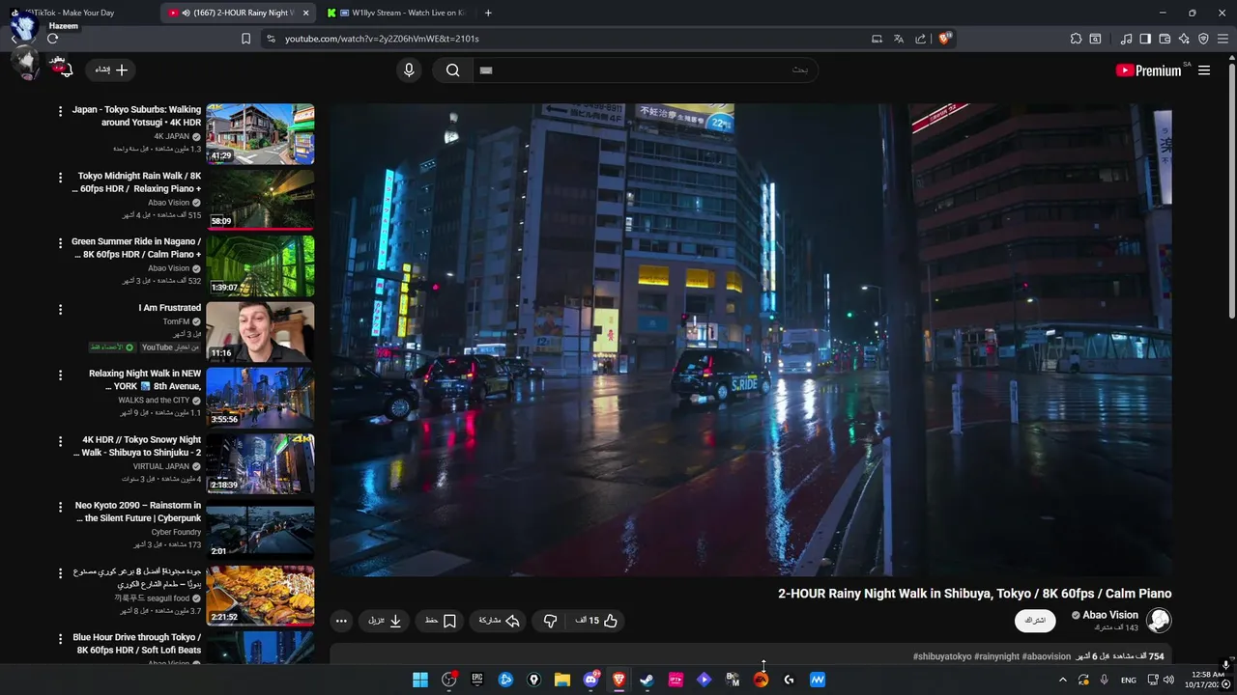Click the Create (إنشاء) button

111,69
